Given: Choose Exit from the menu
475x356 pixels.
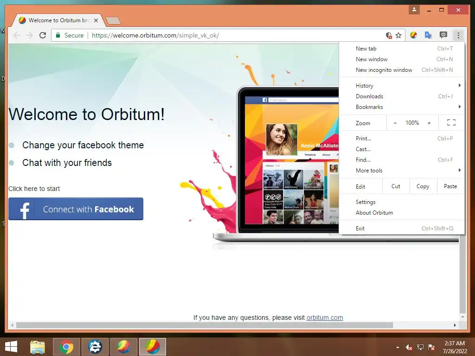Looking at the screenshot, I should click(402, 229).
